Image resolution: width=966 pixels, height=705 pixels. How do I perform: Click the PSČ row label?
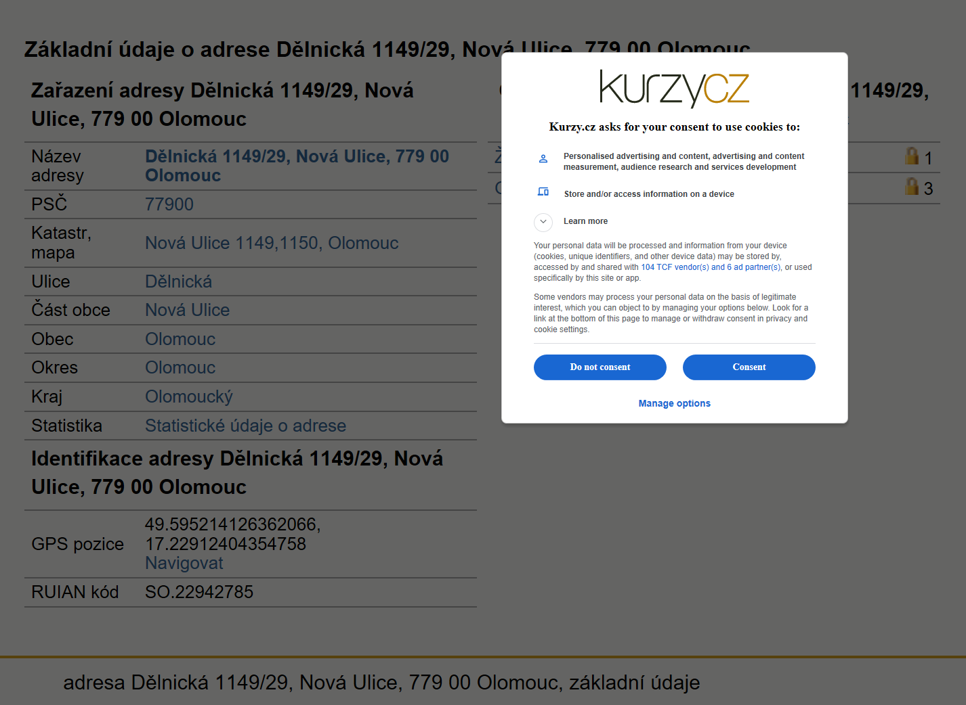pyautogui.click(x=49, y=204)
